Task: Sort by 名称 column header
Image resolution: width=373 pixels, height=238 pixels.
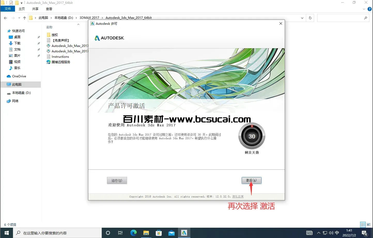Action: (x=49, y=27)
